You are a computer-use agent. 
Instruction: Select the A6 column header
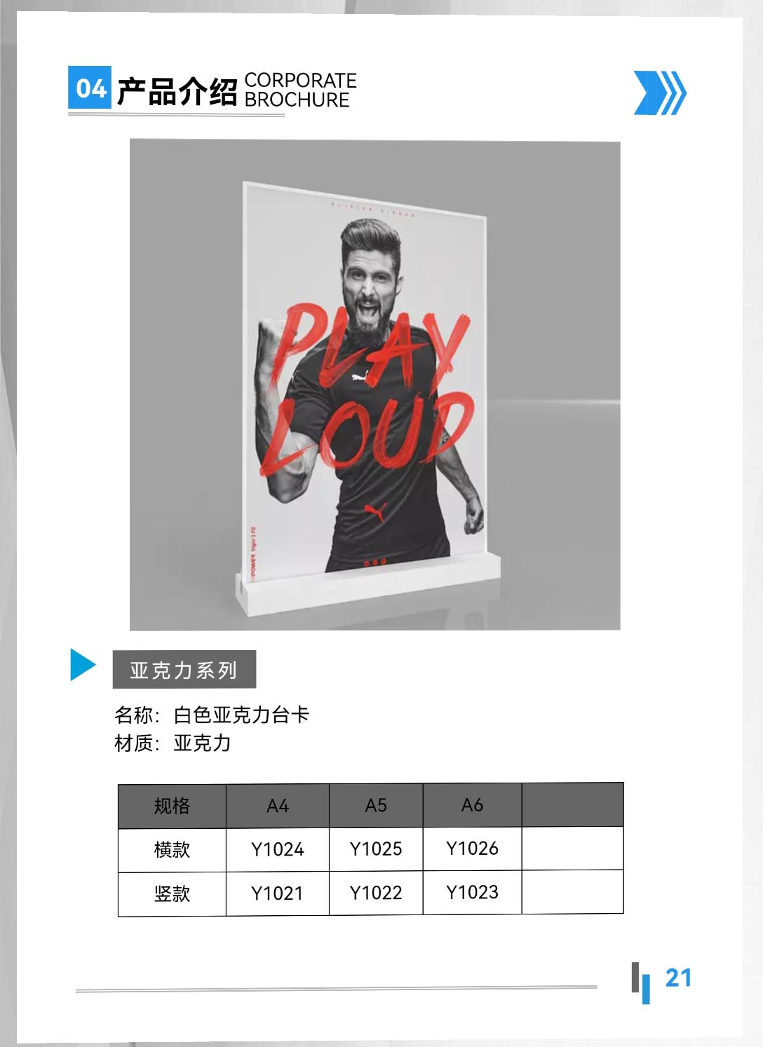(x=472, y=805)
